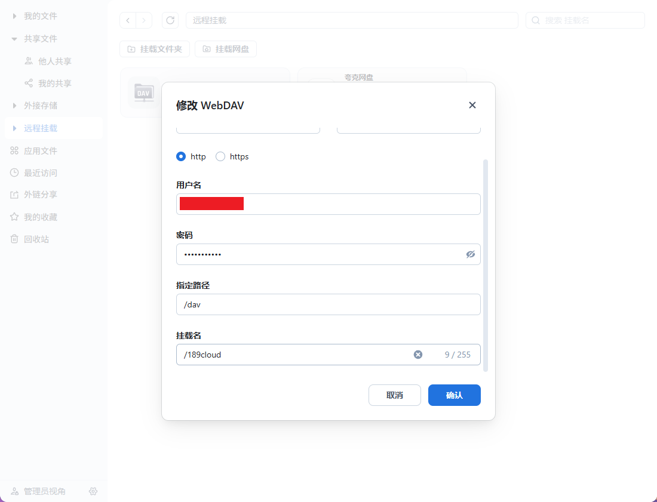
Task: Expand the 我的文件 tree item
Action: pos(15,16)
